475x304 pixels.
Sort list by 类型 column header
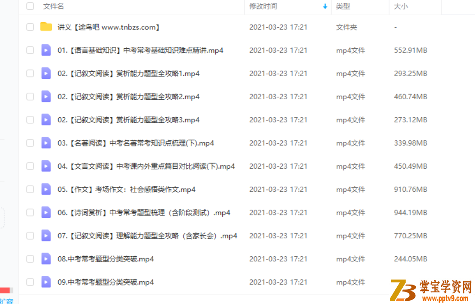coord(343,6)
